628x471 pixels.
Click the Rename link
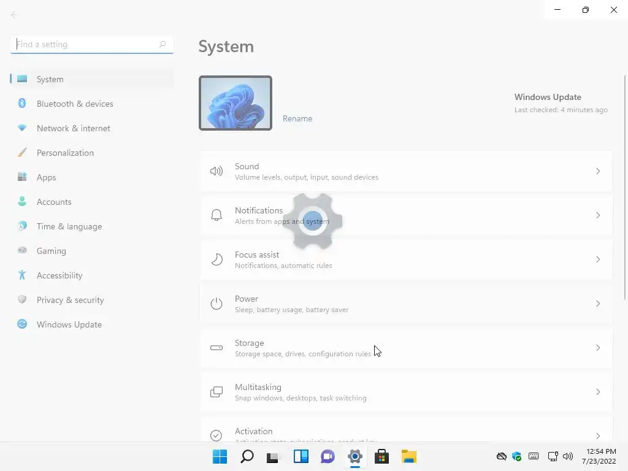click(x=297, y=118)
